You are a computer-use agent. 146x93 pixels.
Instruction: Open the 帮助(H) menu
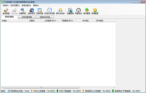36,5
